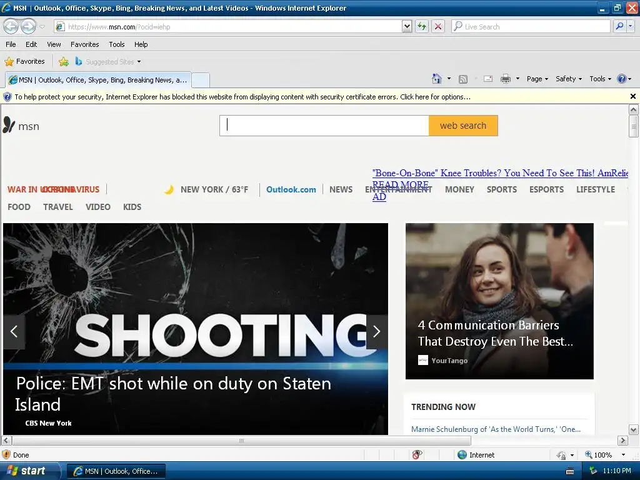Viewport: 640px width, 480px height.
Task: Open the Bone-On-Bone Knee Troubles ad link
Action: pos(500,173)
